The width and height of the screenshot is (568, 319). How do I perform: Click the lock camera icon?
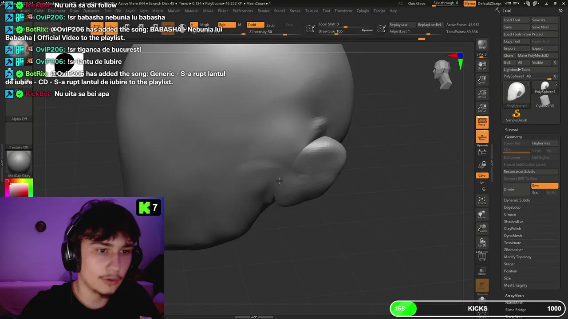coord(482,164)
